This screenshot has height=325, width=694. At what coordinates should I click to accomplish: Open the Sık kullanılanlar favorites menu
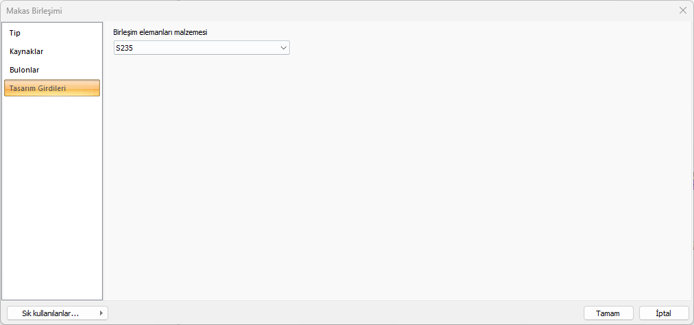click(51, 313)
